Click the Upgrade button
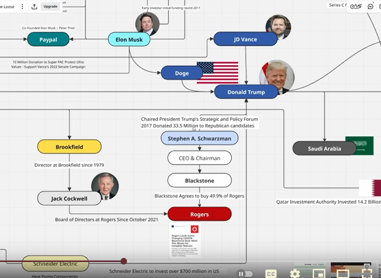The height and width of the screenshot is (278, 381). [x=50, y=6]
